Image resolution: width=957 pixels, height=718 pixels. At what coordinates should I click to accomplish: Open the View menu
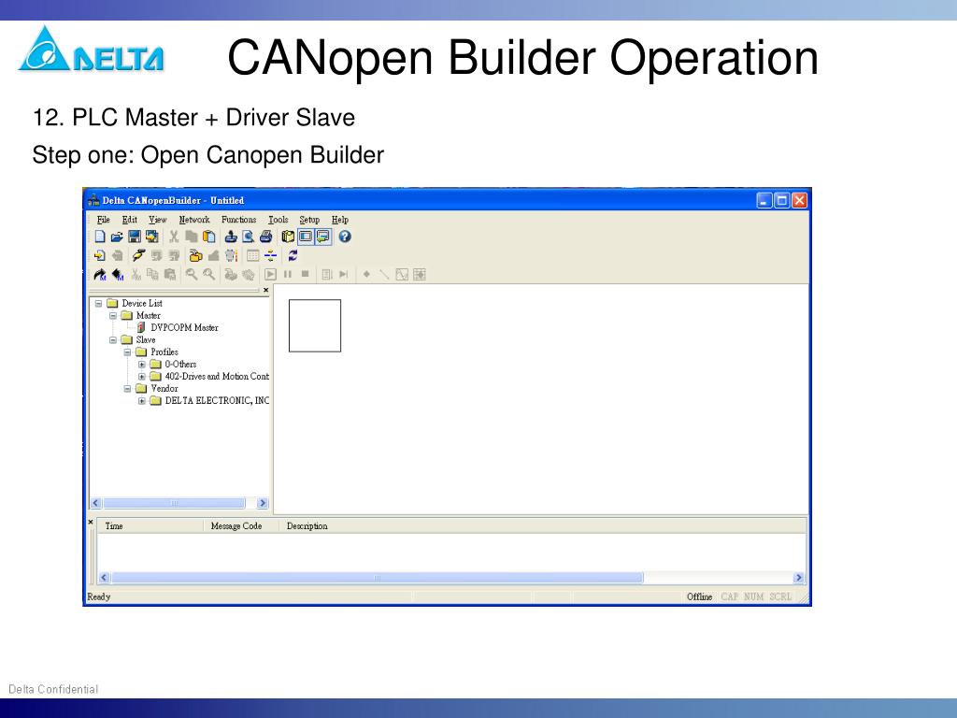tap(157, 220)
